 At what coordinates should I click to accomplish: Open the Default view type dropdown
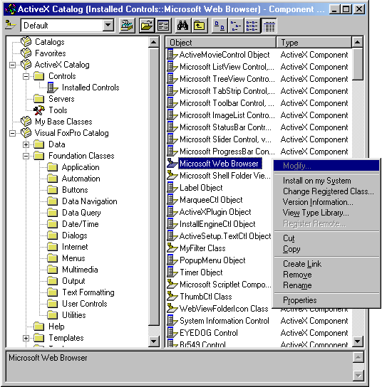pyautogui.click(x=108, y=25)
